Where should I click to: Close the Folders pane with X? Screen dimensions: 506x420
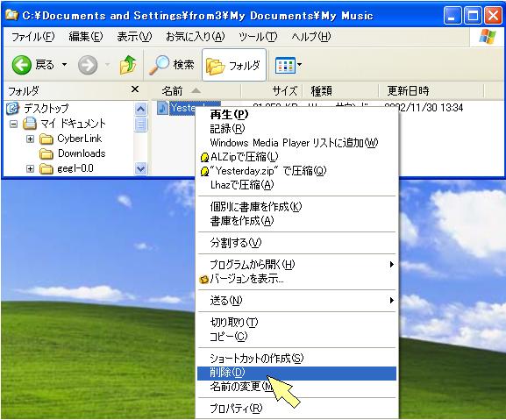135,89
